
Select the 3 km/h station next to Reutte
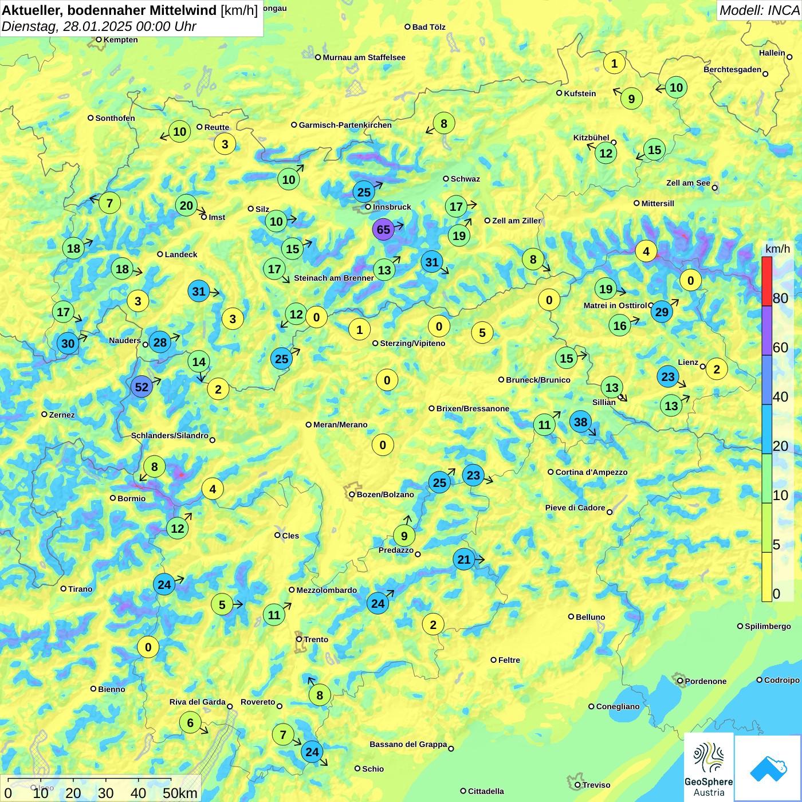pyautogui.click(x=225, y=144)
